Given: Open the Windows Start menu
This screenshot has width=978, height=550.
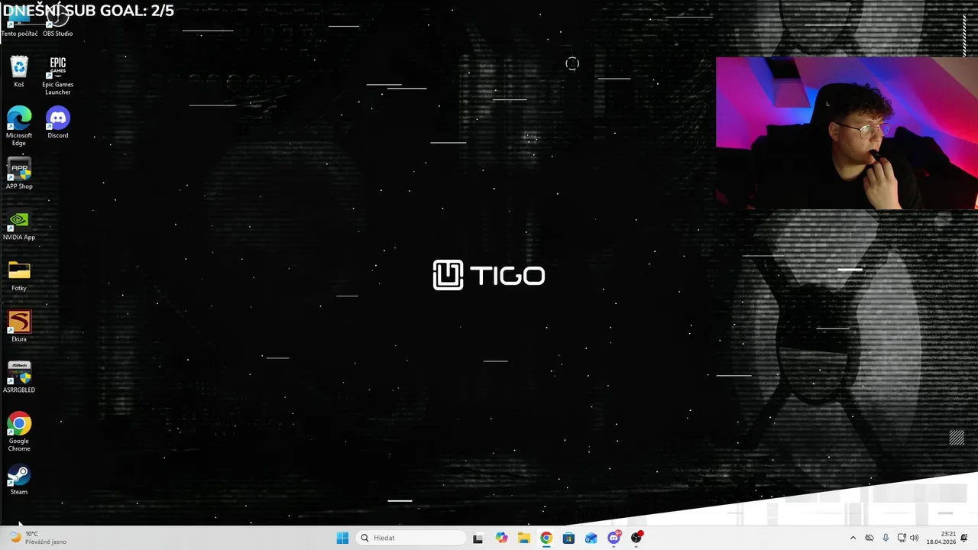Looking at the screenshot, I should pyautogui.click(x=342, y=538).
